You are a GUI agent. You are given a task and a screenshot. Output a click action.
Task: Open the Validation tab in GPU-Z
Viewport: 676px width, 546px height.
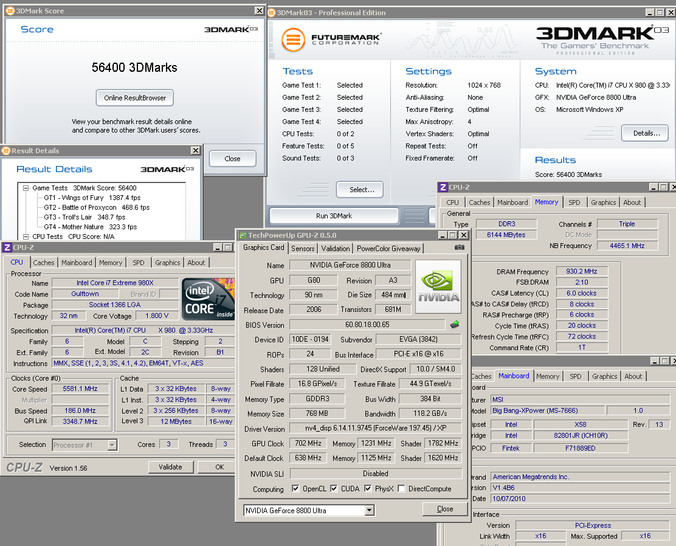[x=336, y=249]
